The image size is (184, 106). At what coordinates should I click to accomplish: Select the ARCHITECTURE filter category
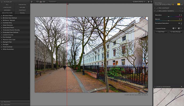[x=7, y=13]
